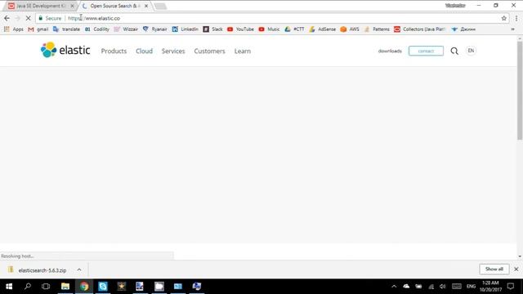View the Secure site information

[x=50, y=18]
